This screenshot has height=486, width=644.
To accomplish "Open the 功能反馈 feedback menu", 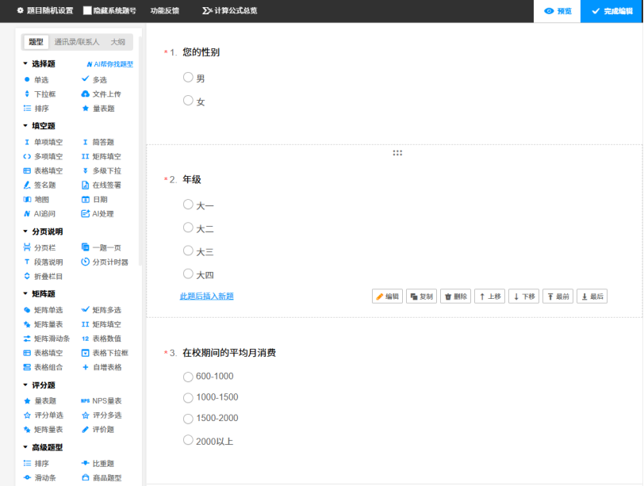I will click(165, 10).
